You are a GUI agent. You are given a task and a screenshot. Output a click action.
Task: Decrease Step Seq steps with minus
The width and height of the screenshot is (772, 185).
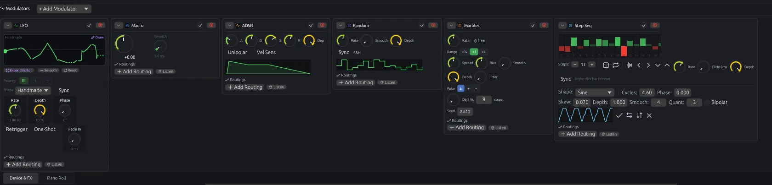click(574, 65)
